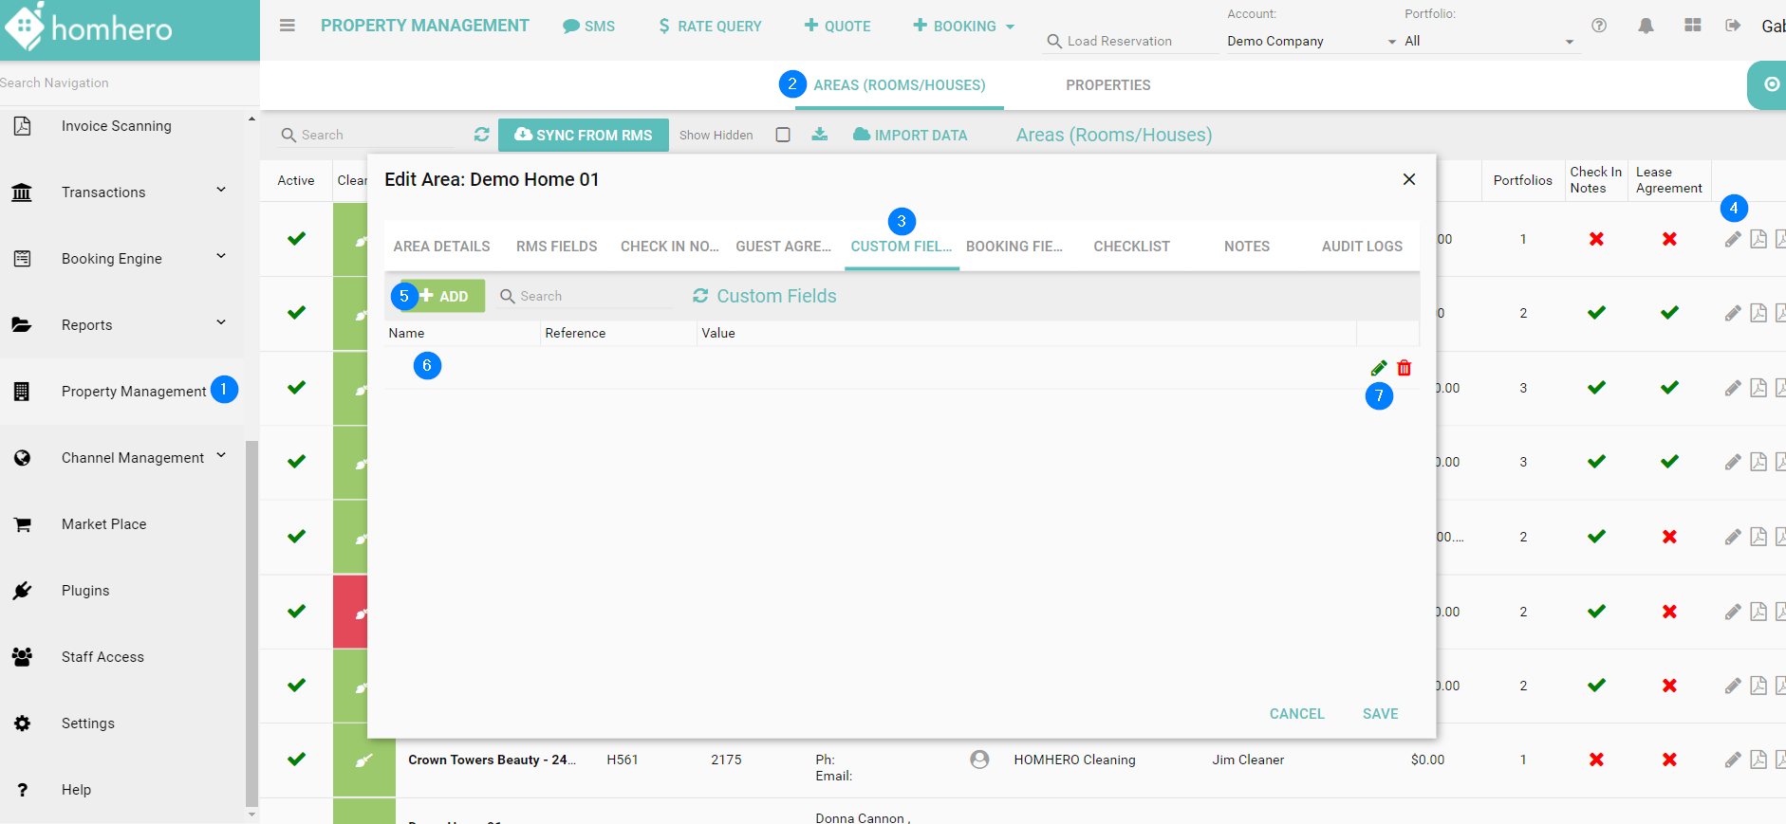Toggle the Show Hidden checkbox

click(x=783, y=135)
